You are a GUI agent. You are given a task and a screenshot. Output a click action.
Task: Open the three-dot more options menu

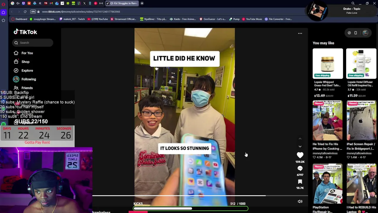(x=300, y=33)
